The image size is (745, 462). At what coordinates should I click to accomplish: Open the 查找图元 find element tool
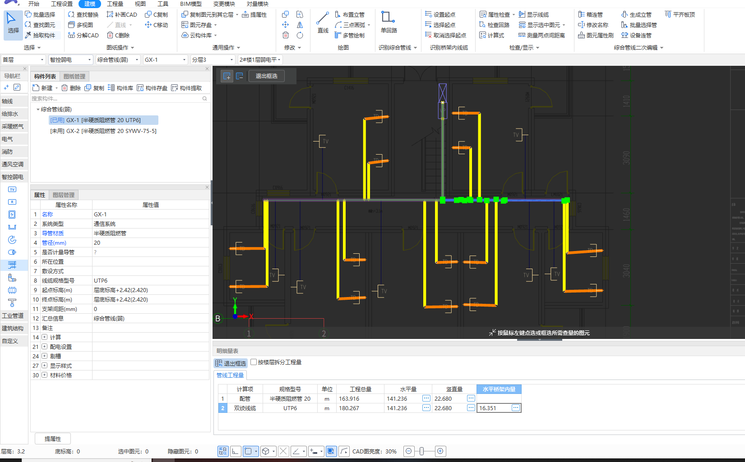pyautogui.click(x=40, y=25)
